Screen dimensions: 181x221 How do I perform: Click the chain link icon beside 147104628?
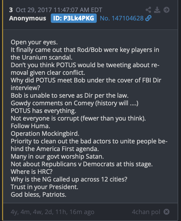coord(149,18)
